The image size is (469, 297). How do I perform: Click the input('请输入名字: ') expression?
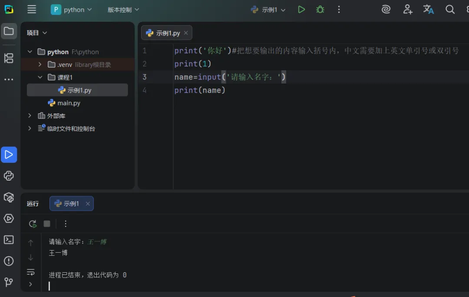(242, 77)
